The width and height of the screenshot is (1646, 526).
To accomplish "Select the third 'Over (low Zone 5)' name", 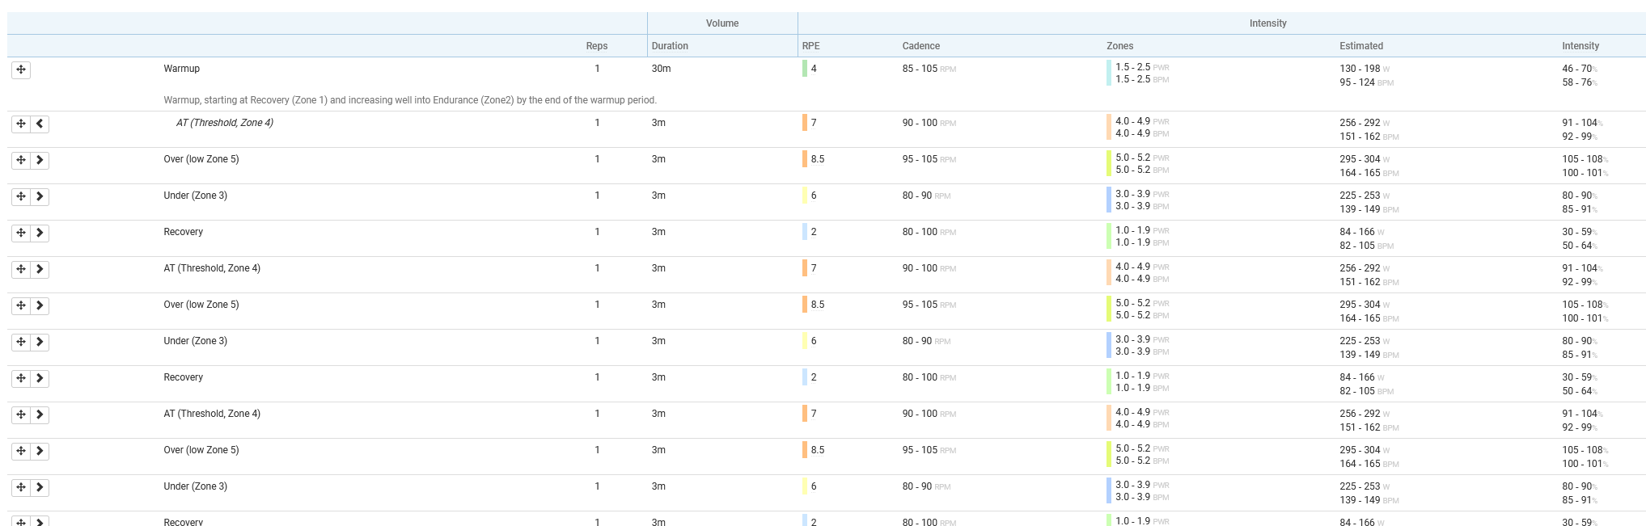I will pos(201,450).
